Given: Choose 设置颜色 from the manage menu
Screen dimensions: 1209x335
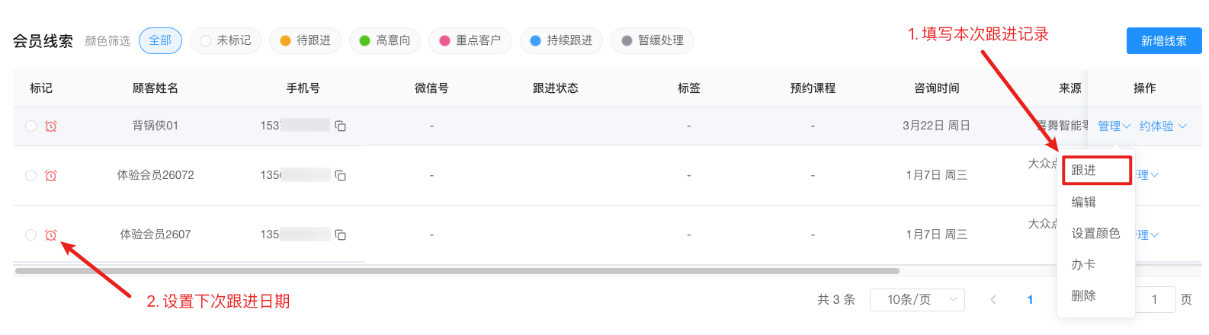Looking at the screenshot, I should (x=1095, y=234).
